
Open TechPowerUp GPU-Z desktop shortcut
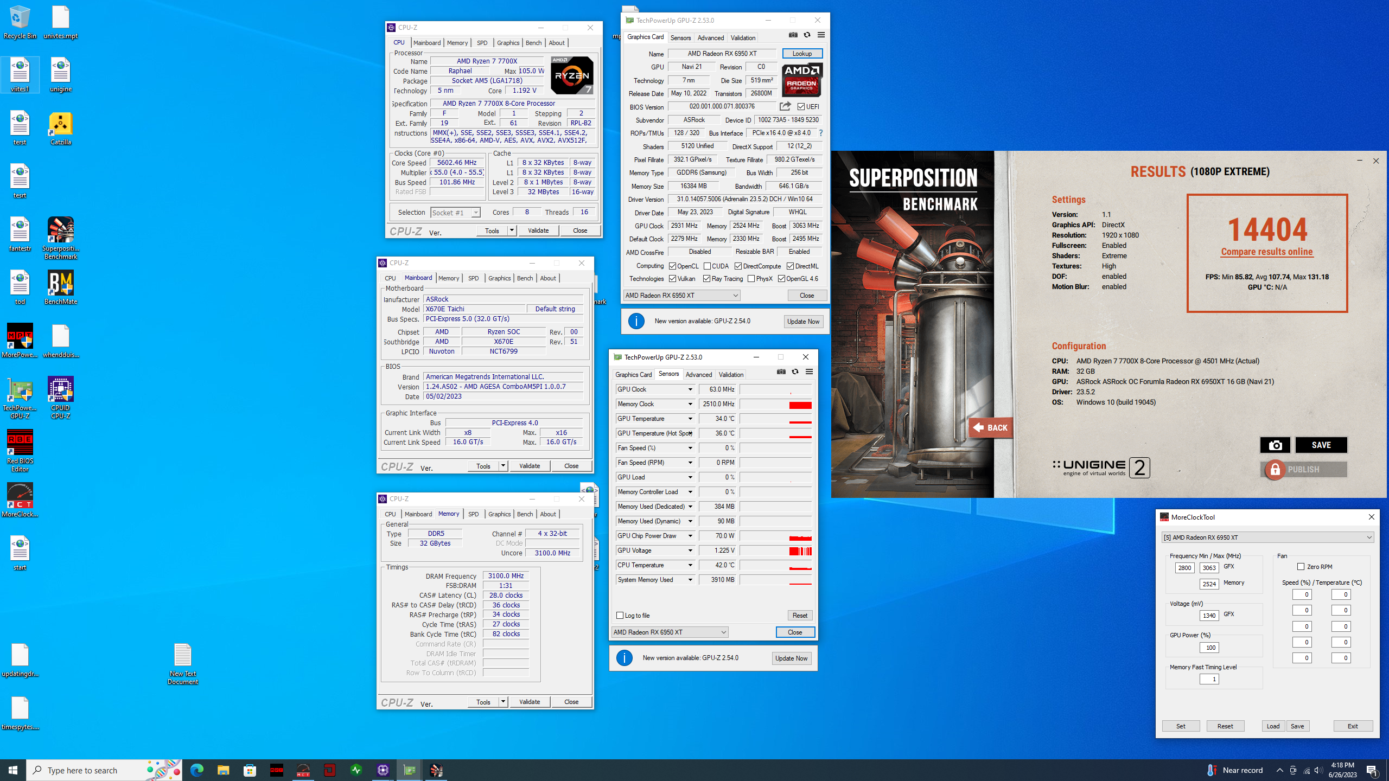click(20, 398)
